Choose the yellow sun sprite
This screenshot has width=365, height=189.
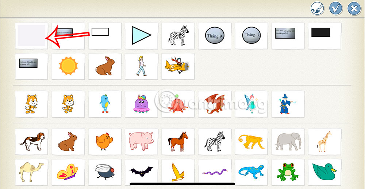click(68, 66)
